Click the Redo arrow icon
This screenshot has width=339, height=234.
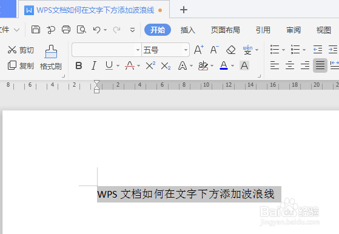(117, 30)
